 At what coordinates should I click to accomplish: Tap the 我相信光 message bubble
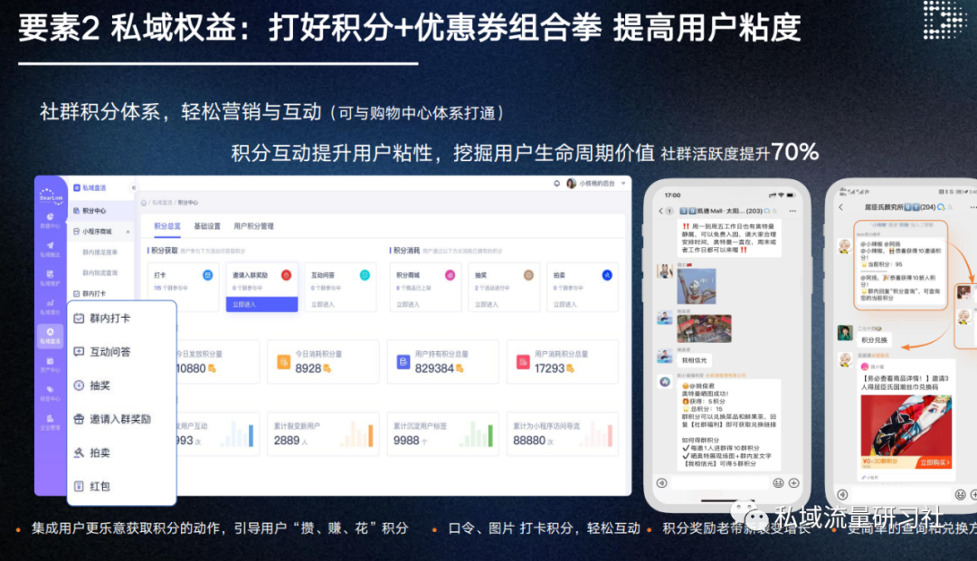coord(694,360)
